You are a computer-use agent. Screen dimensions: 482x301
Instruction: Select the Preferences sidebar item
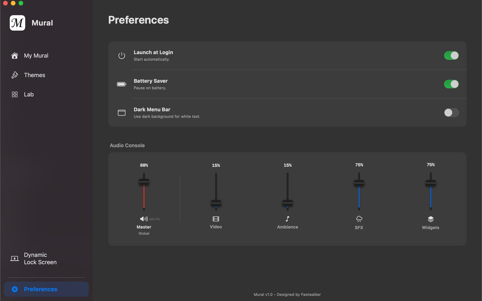click(46, 289)
